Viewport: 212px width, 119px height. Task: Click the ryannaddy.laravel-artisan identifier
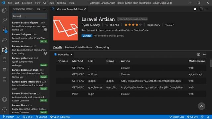132,19
